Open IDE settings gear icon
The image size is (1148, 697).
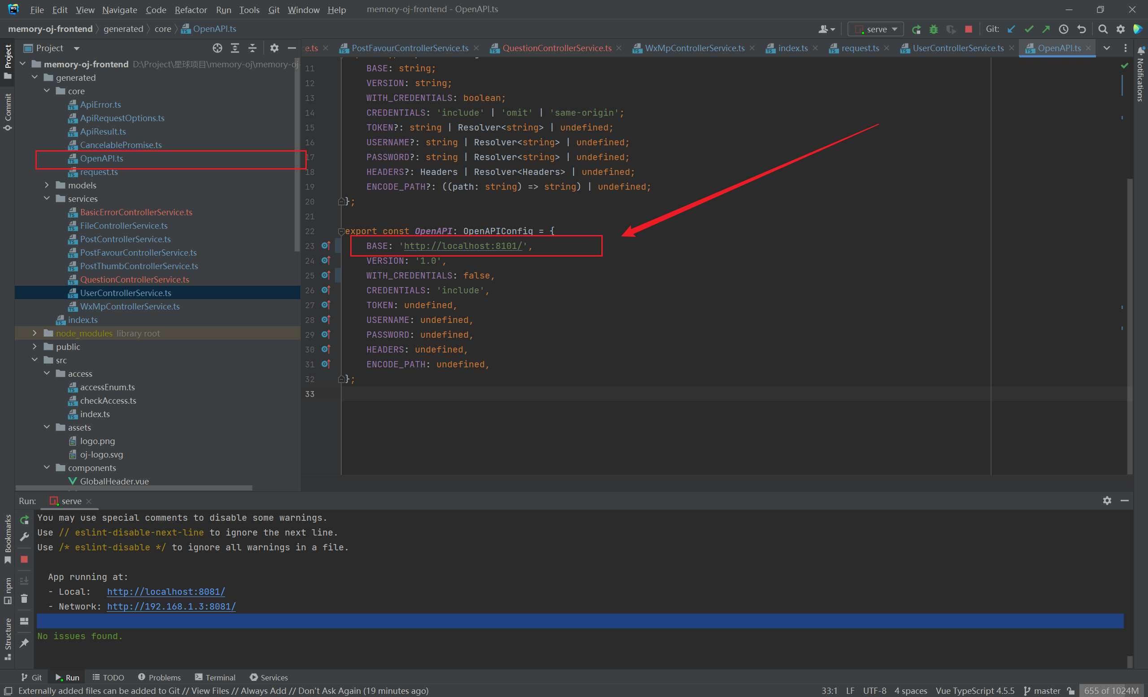[1121, 29]
